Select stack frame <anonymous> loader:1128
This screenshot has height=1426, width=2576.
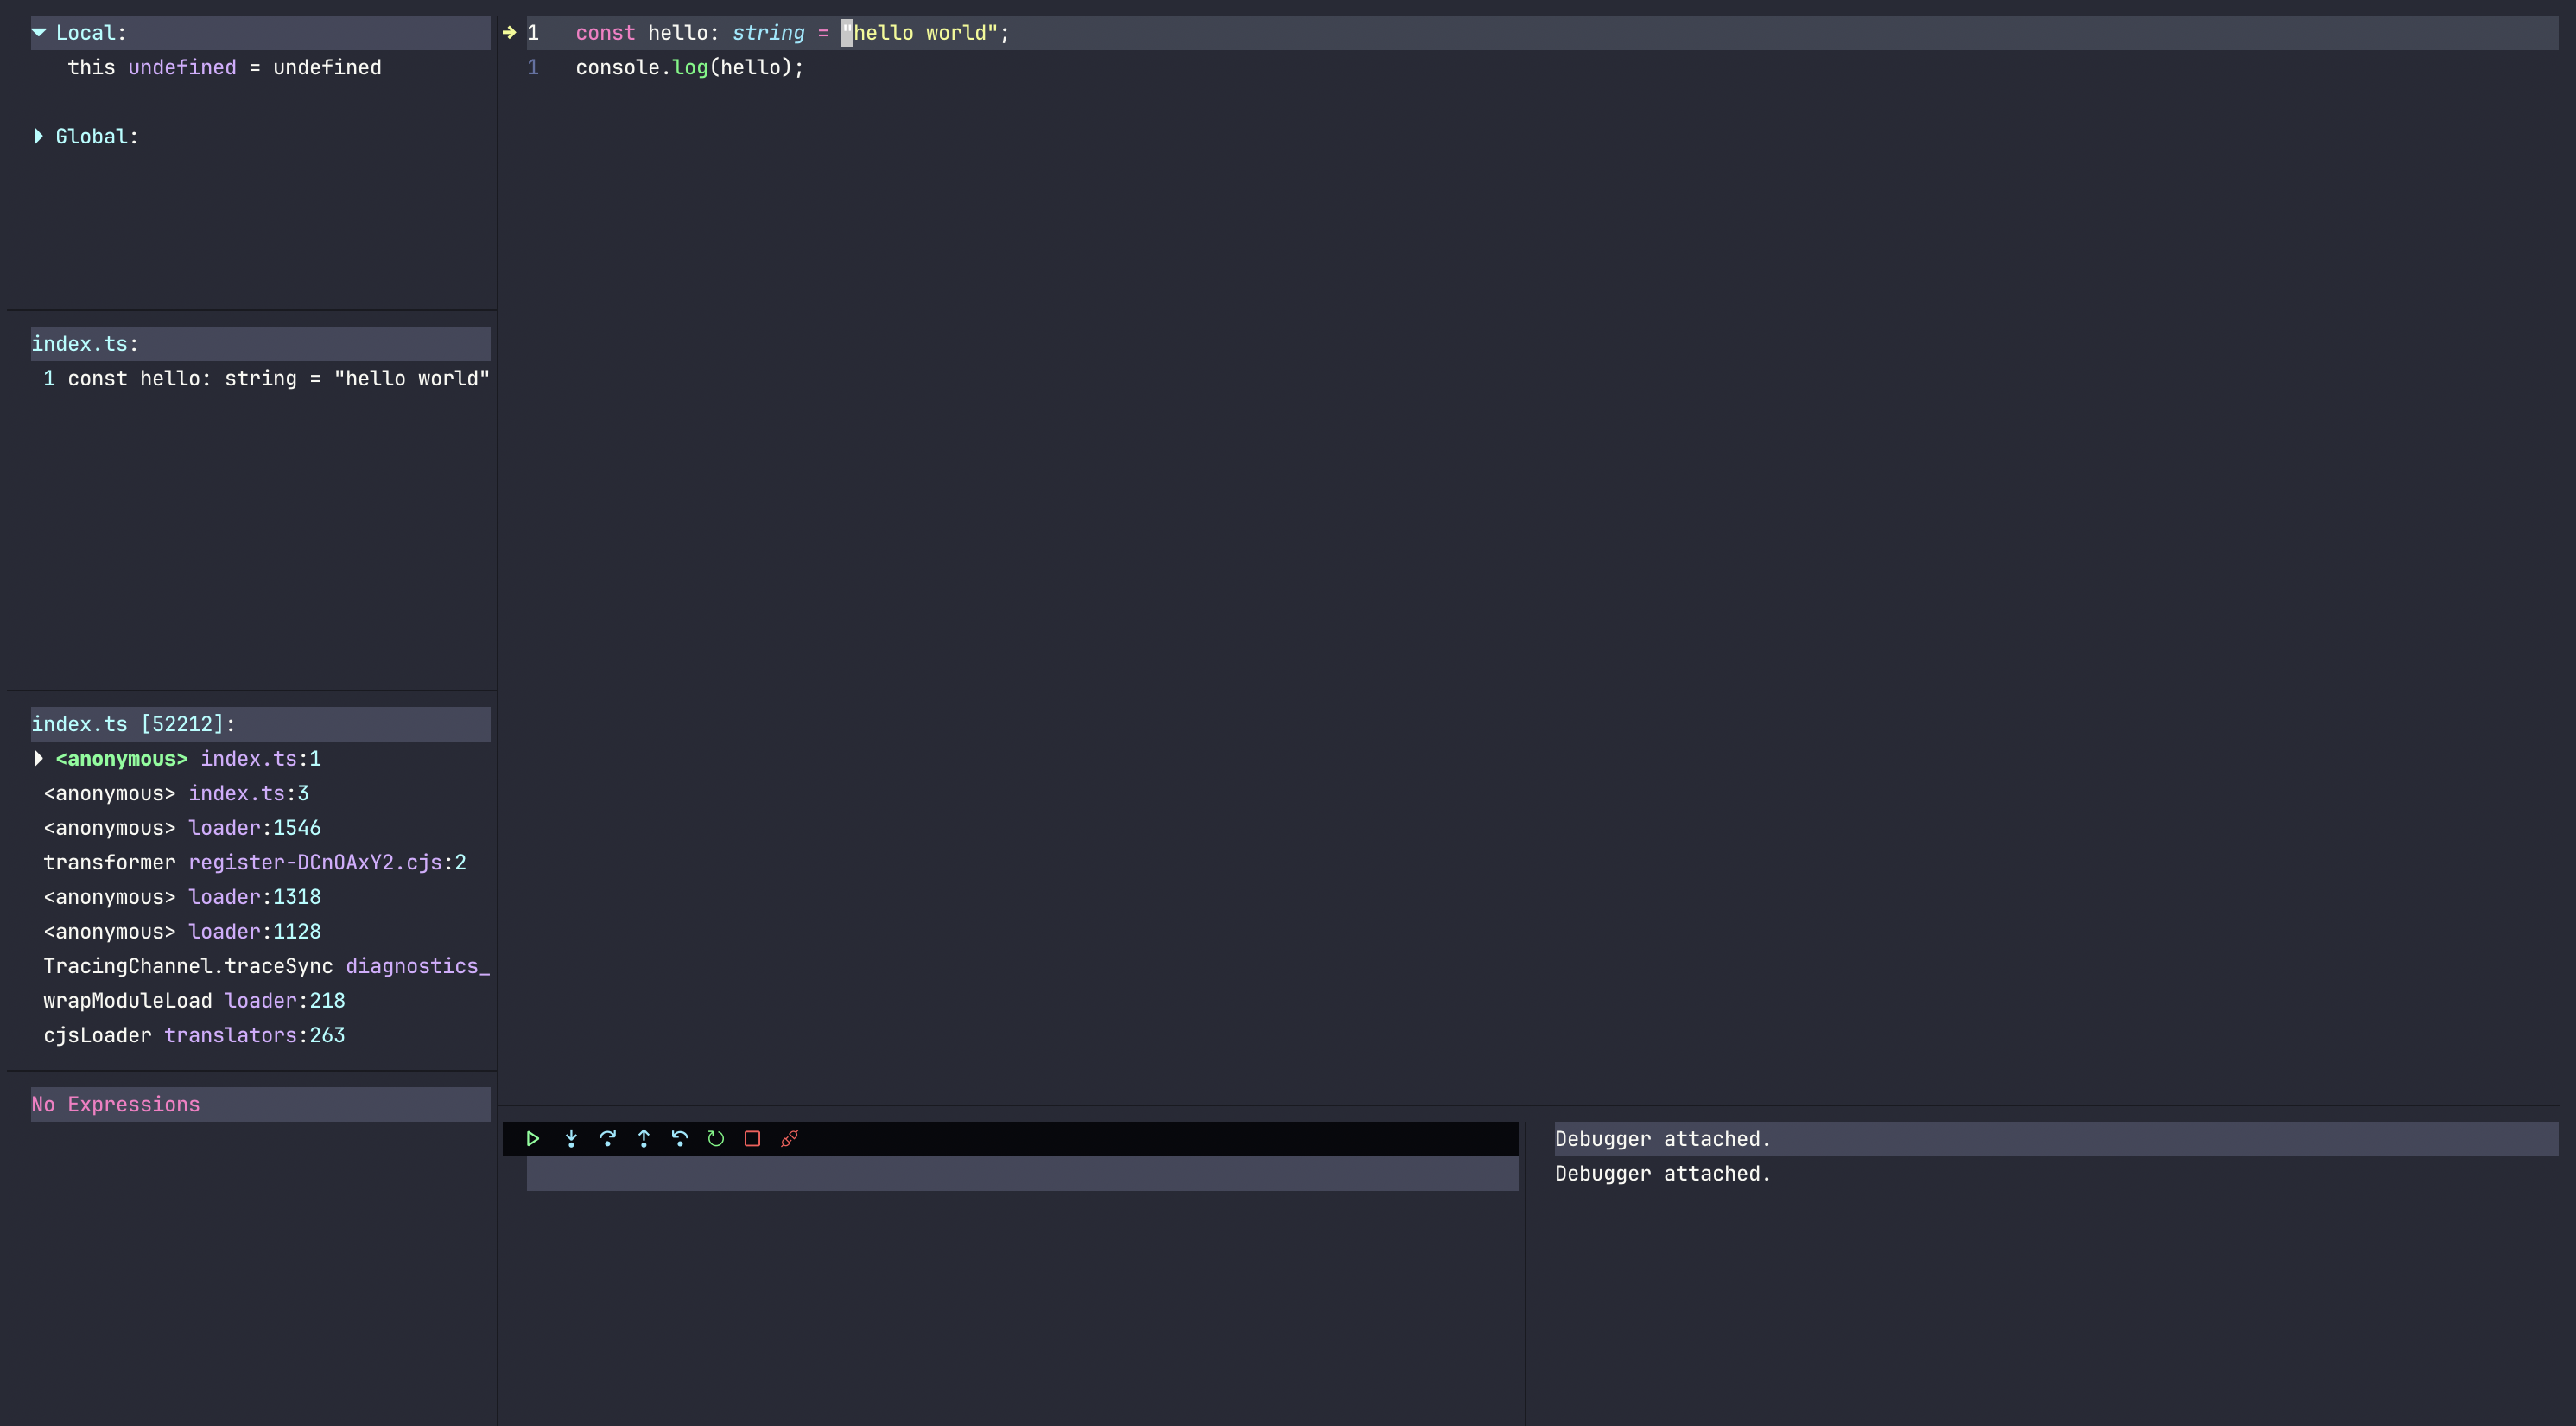pyautogui.click(x=182, y=932)
